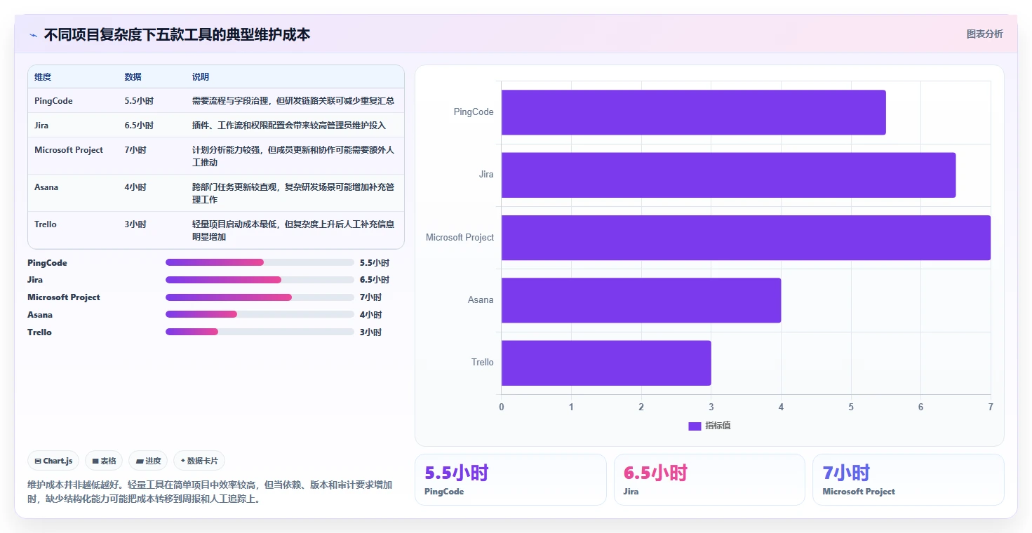Click the 4小时 table cell
Image resolution: width=1032 pixels, height=533 pixels.
[135, 187]
